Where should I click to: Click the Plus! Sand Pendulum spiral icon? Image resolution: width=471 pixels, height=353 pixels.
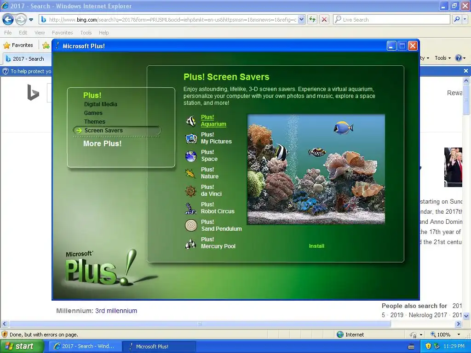191,225
